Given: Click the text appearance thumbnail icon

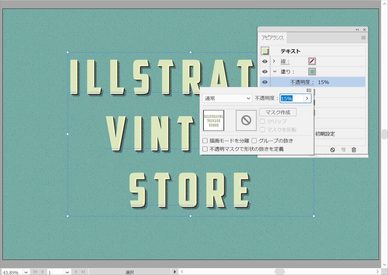Looking at the screenshot, I should point(265,51).
